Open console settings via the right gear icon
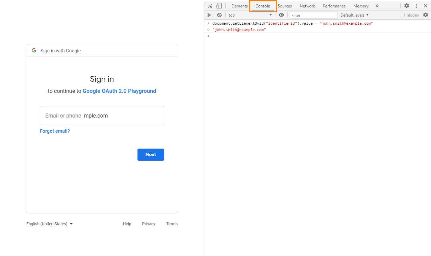431x256 pixels. coord(425,15)
